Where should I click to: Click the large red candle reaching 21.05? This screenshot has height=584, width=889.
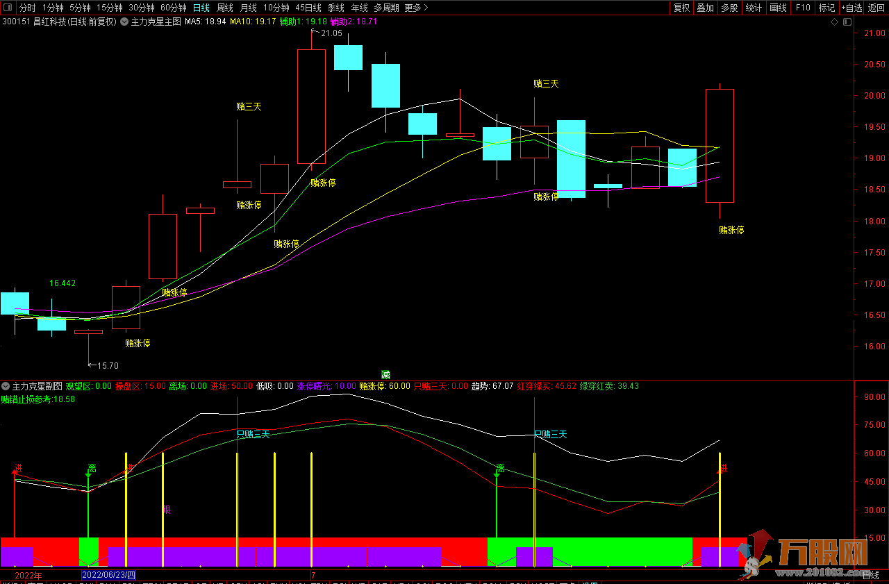[x=311, y=106]
